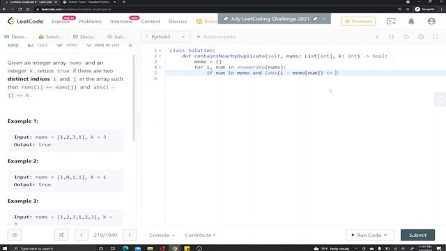Screen dimensions: 446x251
Task: Open the Run Code caret options
Action: (x=385, y=235)
